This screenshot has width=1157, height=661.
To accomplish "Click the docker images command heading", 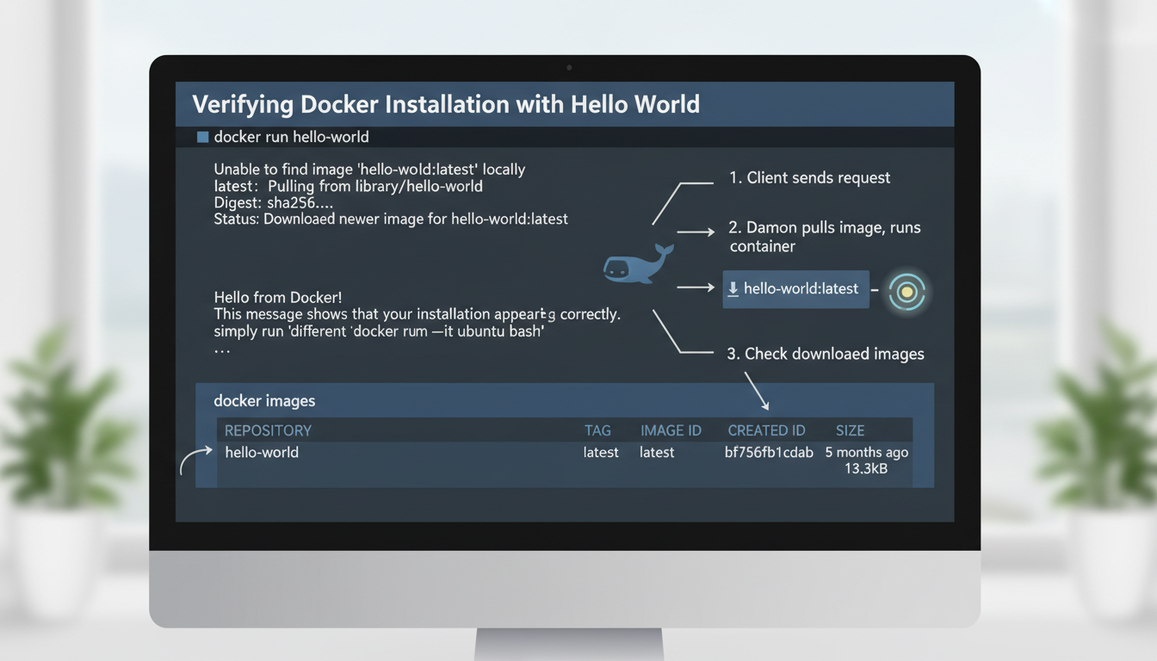I will coord(264,401).
